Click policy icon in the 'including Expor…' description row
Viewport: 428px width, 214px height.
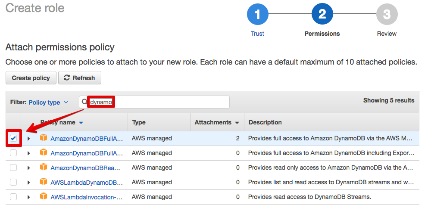44,152
